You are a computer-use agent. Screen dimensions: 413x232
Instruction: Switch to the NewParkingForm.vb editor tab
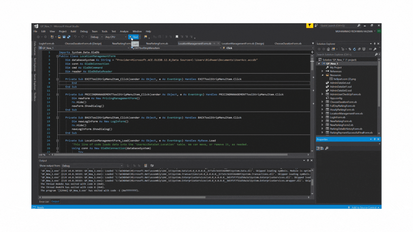pos(157,44)
